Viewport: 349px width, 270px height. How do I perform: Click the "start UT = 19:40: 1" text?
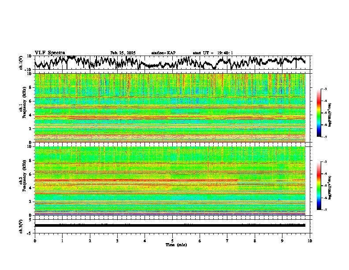point(213,53)
